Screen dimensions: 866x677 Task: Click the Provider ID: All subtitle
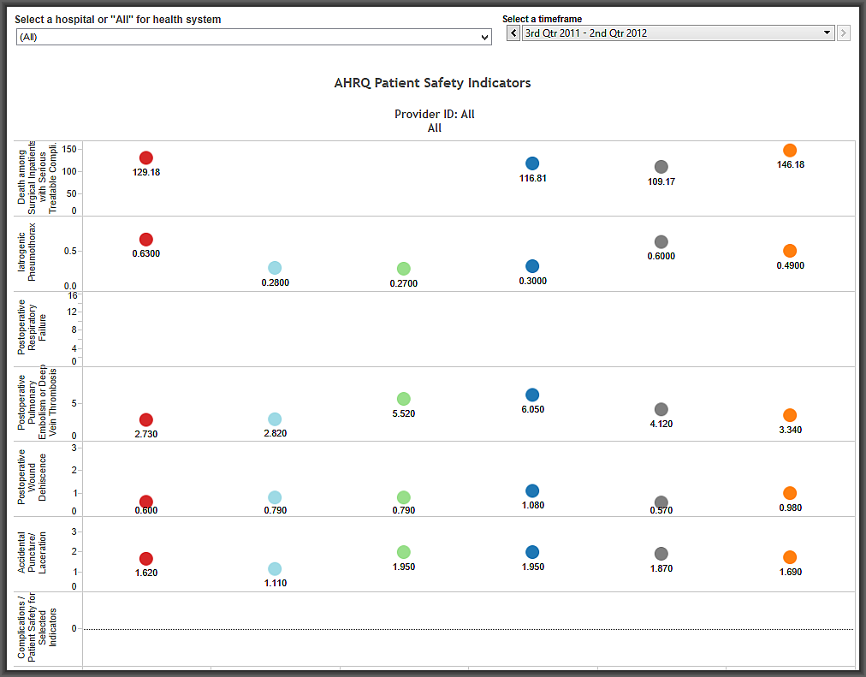click(x=434, y=115)
